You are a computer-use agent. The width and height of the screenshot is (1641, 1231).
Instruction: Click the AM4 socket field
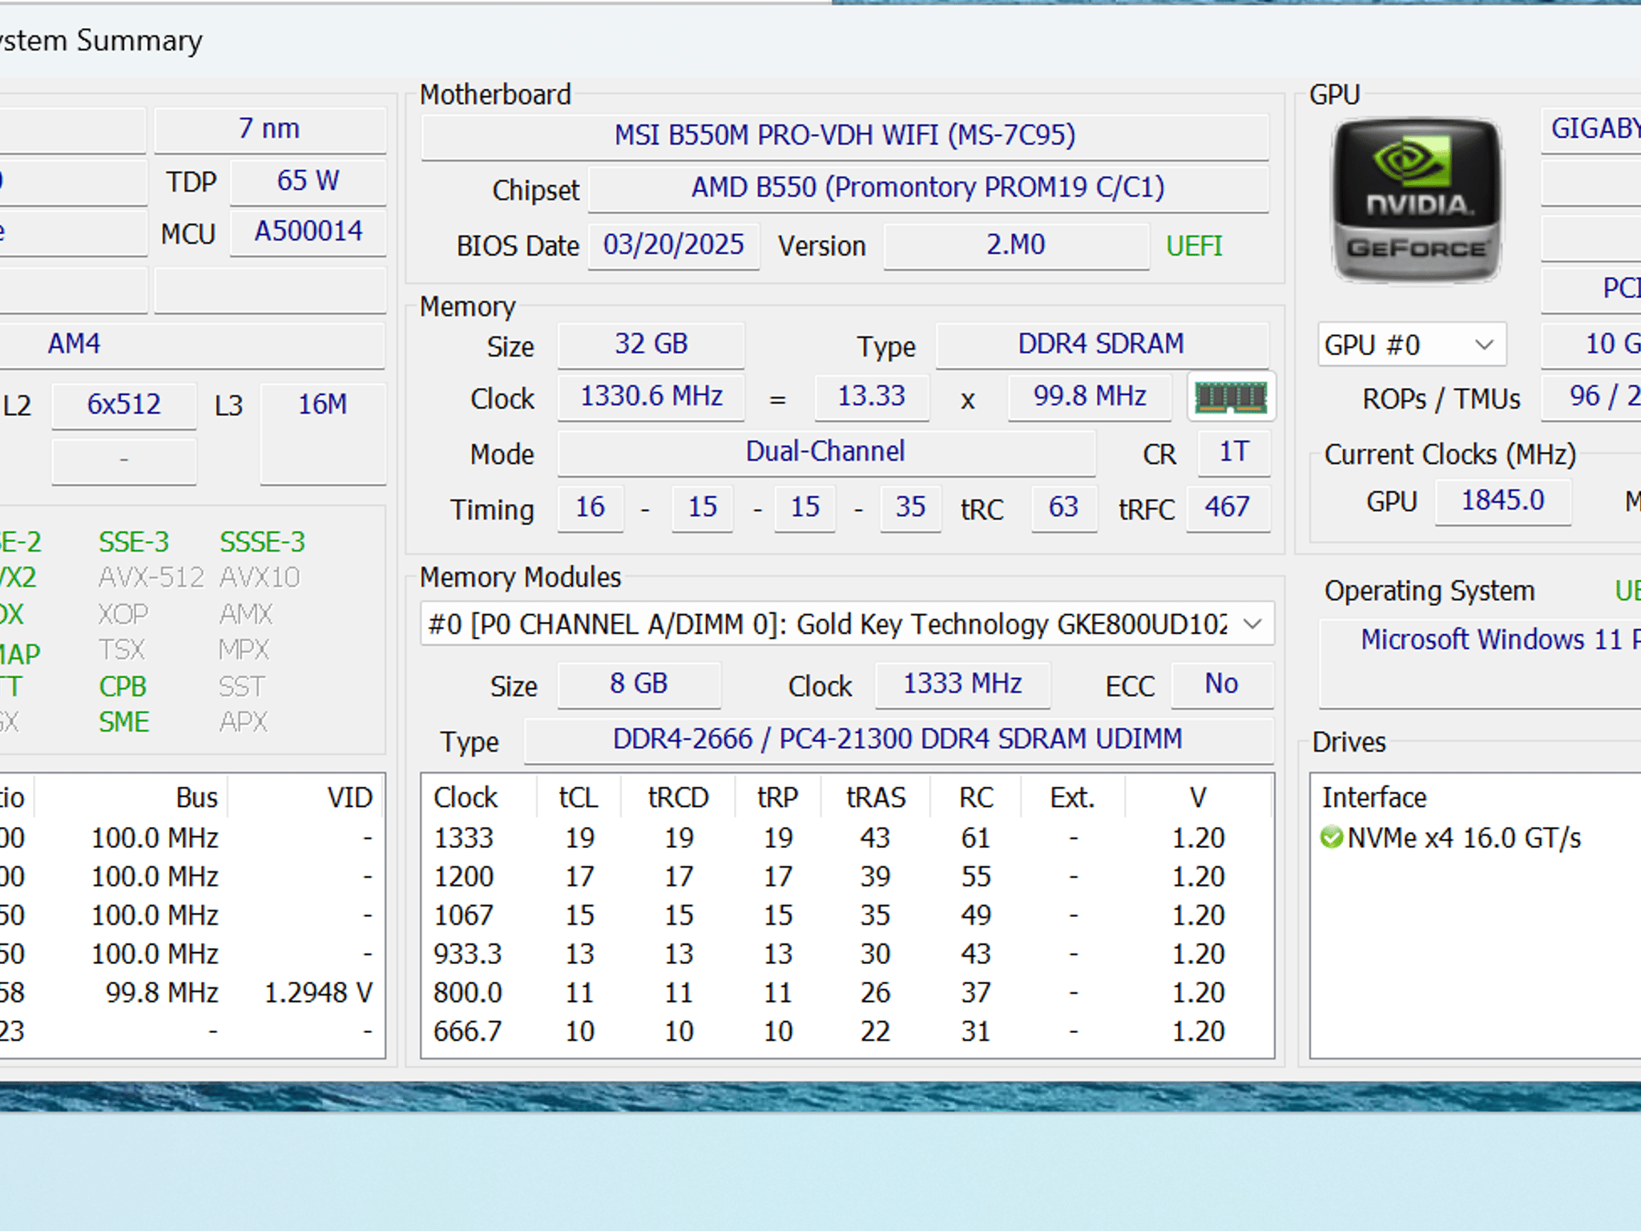191,345
